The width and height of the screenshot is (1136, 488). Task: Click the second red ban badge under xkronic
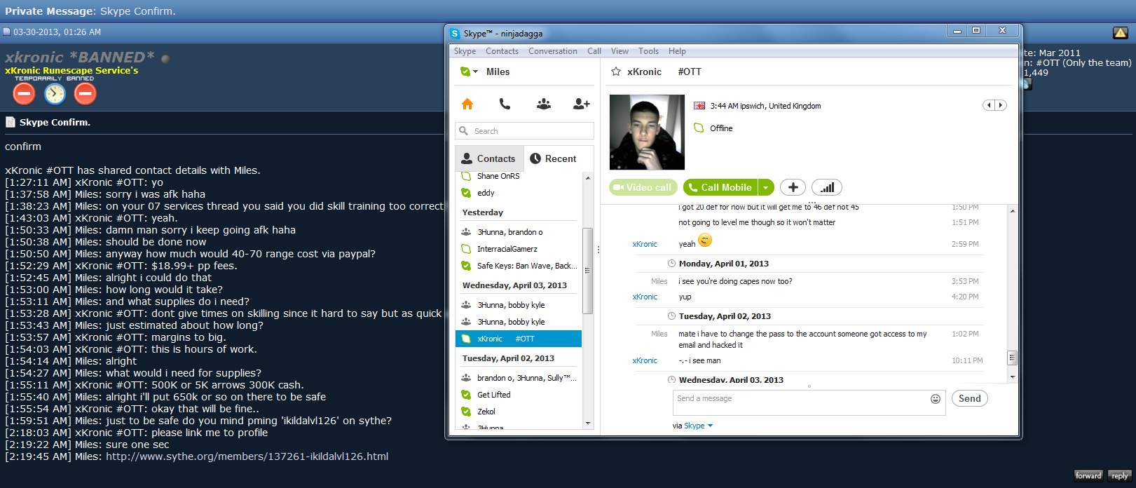pos(85,93)
